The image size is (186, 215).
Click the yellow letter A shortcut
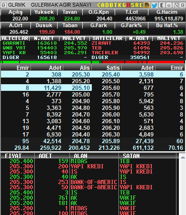click(x=103, y=5)
